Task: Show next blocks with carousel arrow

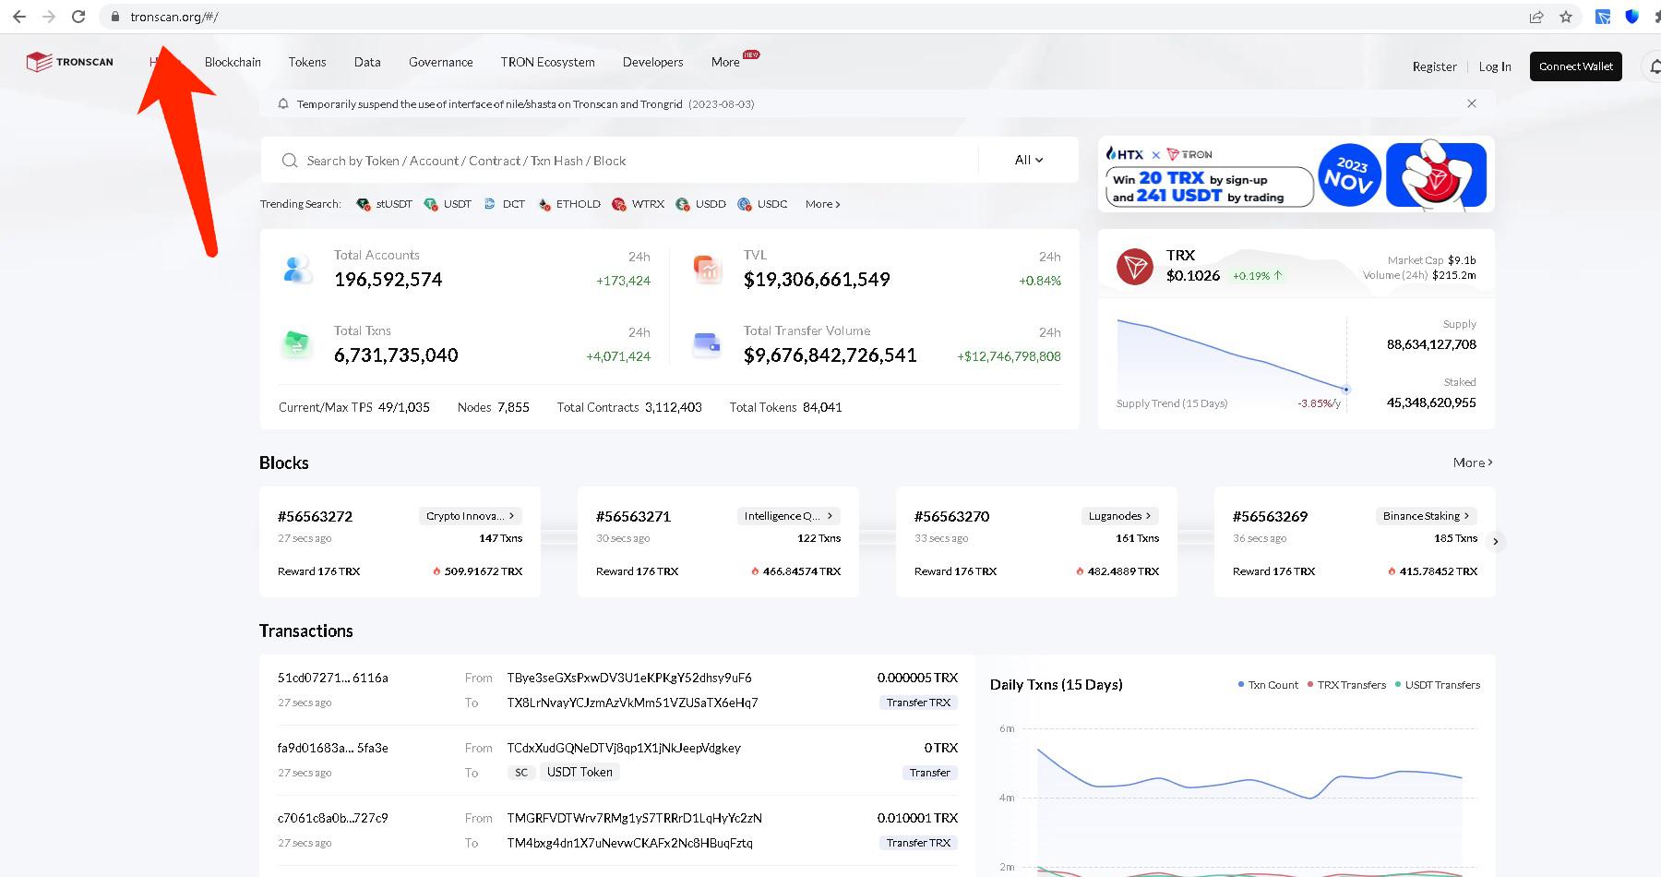Action: click(1496, 541)
